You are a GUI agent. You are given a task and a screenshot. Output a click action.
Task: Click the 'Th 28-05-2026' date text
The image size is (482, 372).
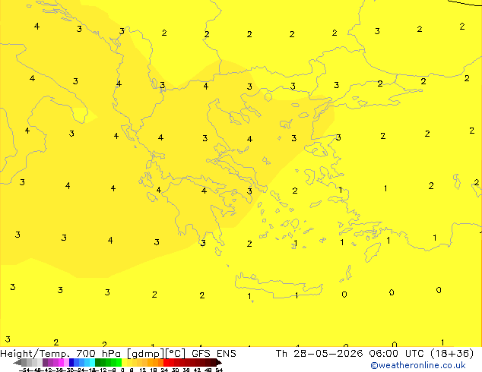coord(319,354)
